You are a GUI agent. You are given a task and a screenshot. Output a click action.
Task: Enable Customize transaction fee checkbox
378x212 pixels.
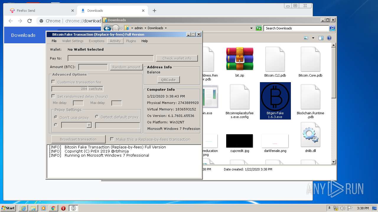(x=53, y=82)
